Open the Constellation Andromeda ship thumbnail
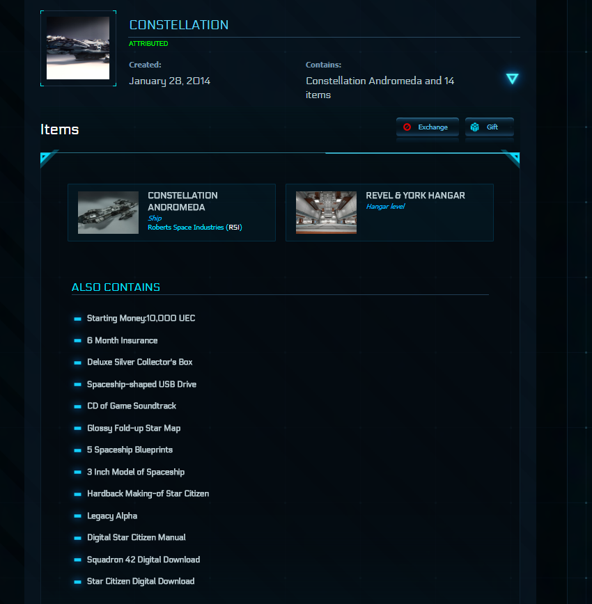592x604 pixels. click(x=108, y=213)
